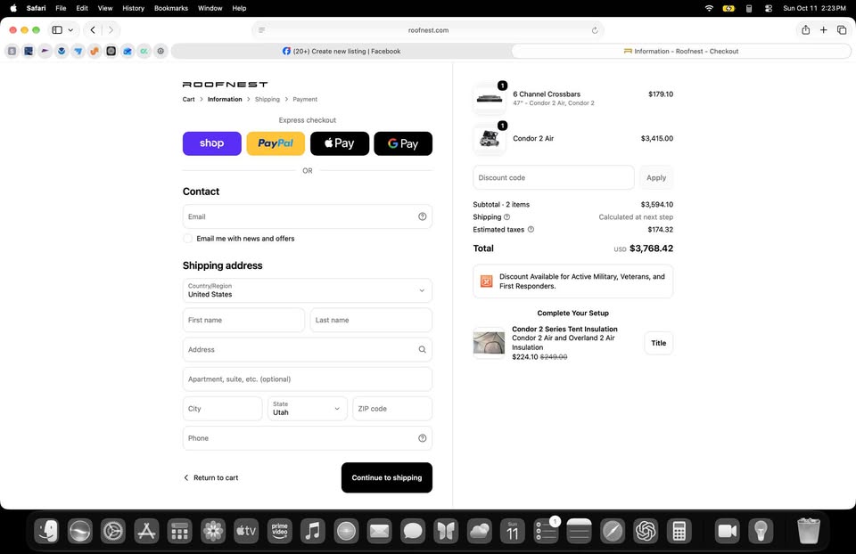
Task: Expand the sidebar options chevron in Safari
Action: click(70, 30)
